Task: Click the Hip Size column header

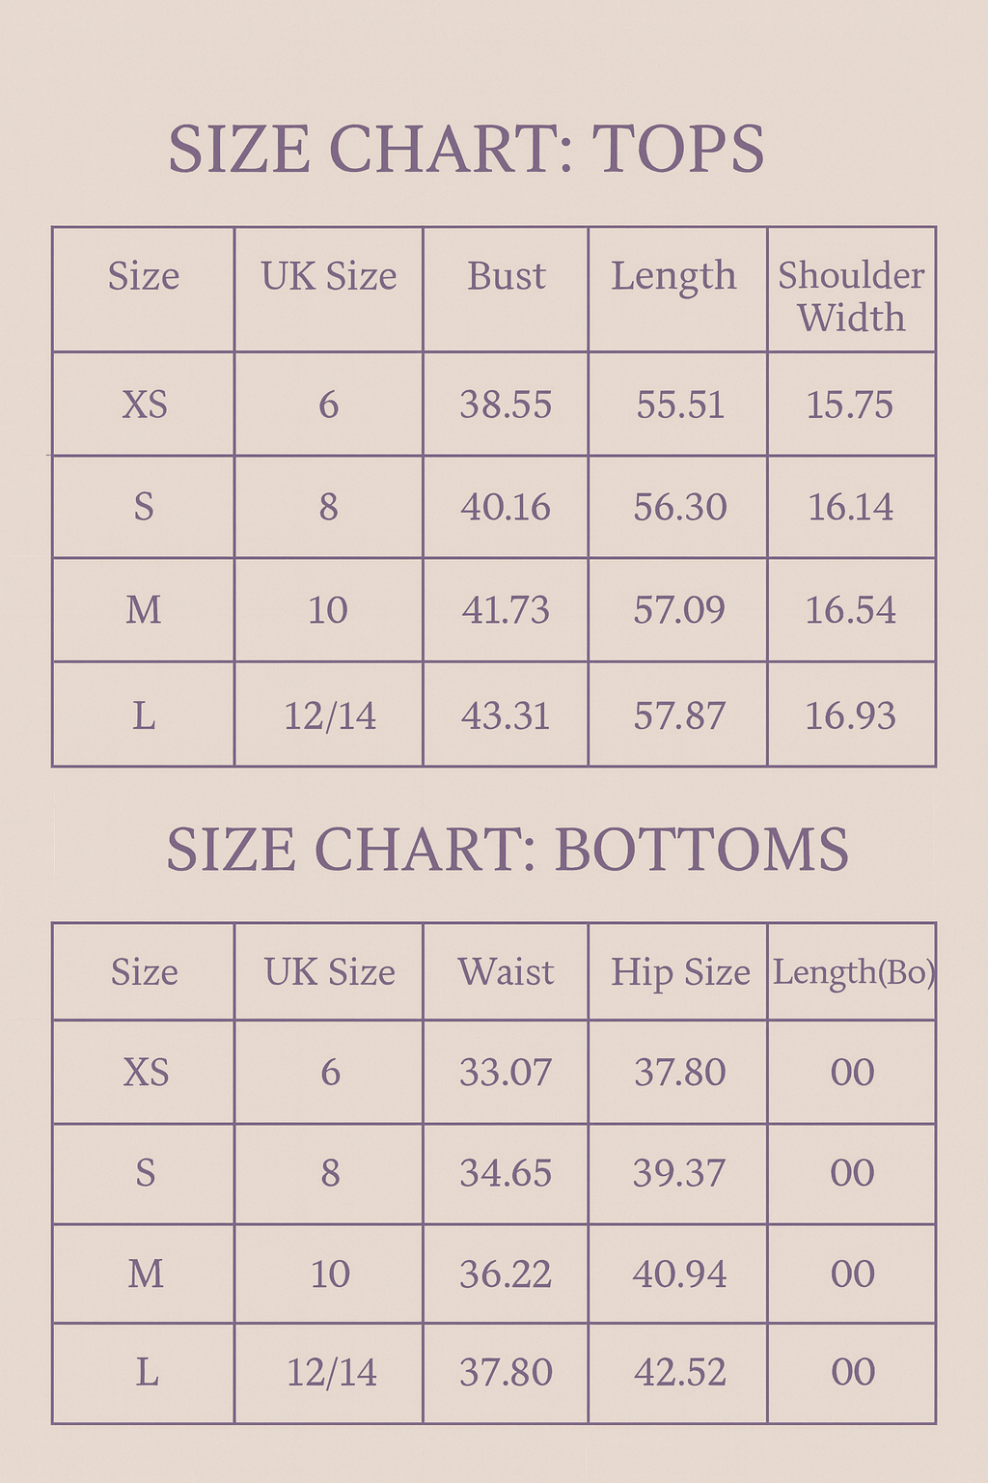Action: pos(680,971)
